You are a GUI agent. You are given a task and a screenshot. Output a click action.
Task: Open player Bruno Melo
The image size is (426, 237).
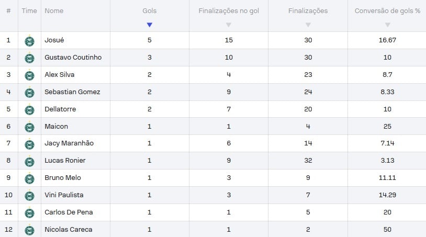[63, 177]
